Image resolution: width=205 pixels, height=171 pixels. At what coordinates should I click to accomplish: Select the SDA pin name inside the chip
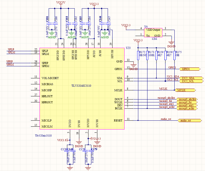pyautogui.click(x=119, y=78)
